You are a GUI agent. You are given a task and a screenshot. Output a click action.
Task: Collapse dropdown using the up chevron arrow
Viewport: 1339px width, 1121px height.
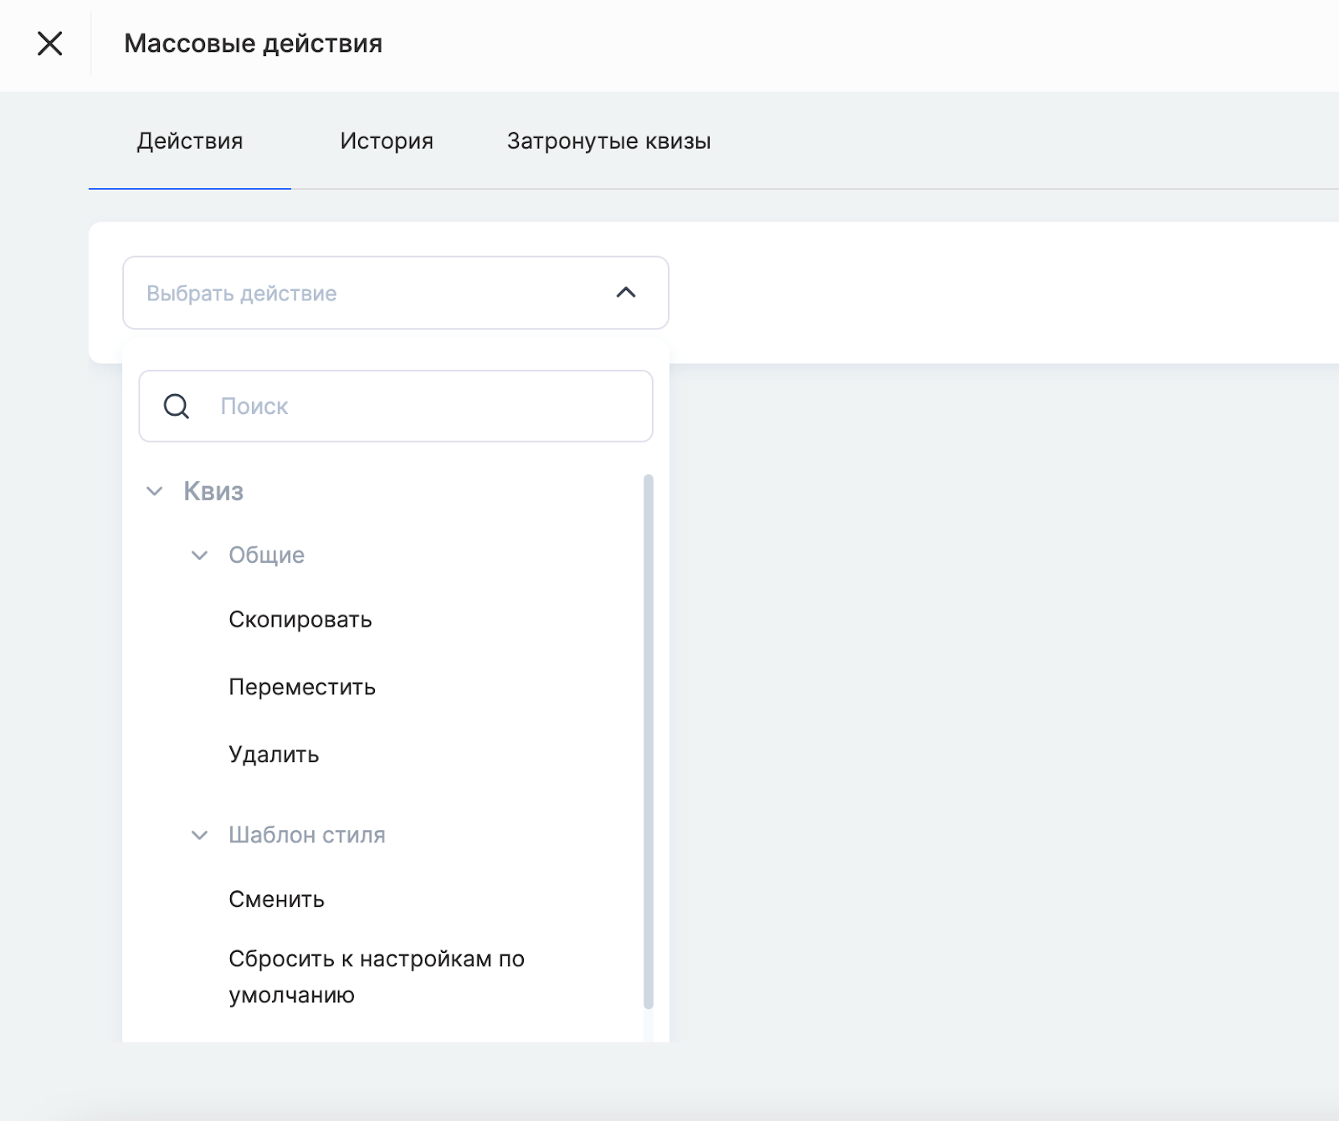click(626, 293)
